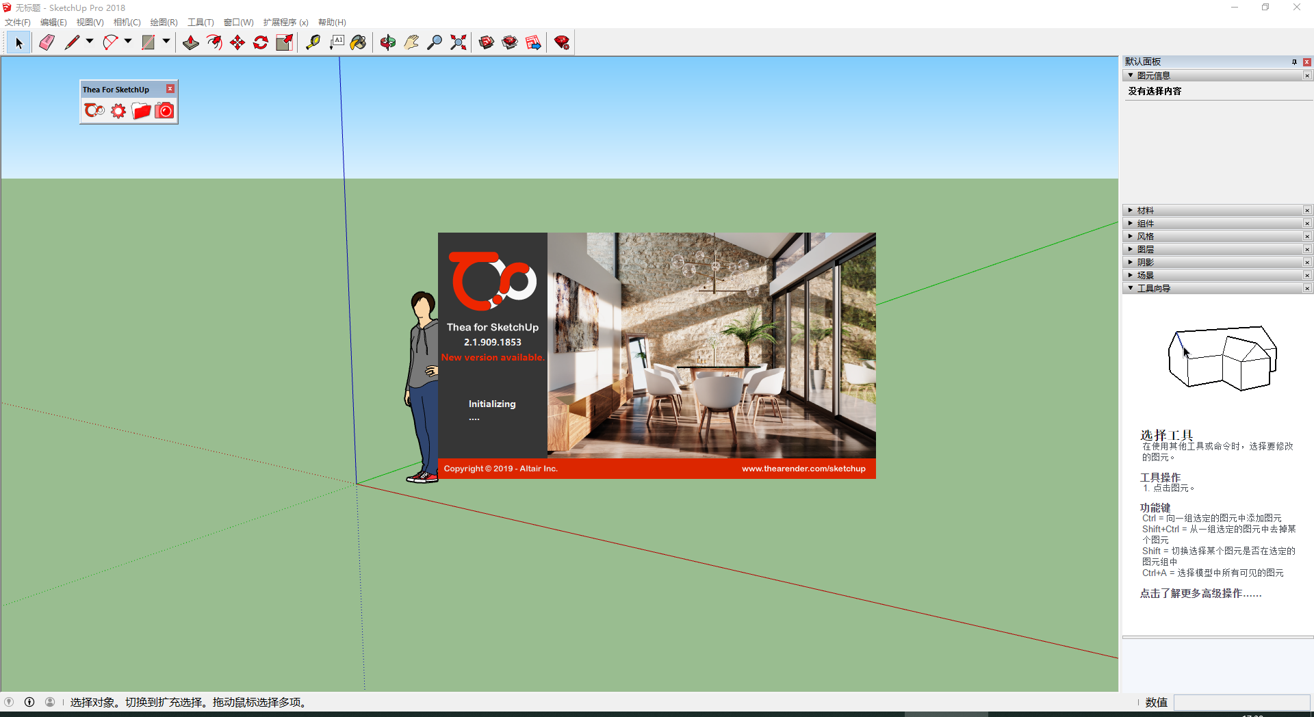
Task: Open the 3D Warehouse icon
Action: [x=487, y=43]
